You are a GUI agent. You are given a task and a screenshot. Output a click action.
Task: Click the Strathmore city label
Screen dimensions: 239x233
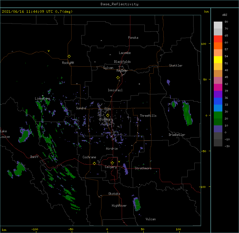click(x=143, y=168)
